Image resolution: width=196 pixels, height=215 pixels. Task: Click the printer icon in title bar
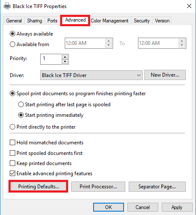pyautogui.click(x=7, y=6)
